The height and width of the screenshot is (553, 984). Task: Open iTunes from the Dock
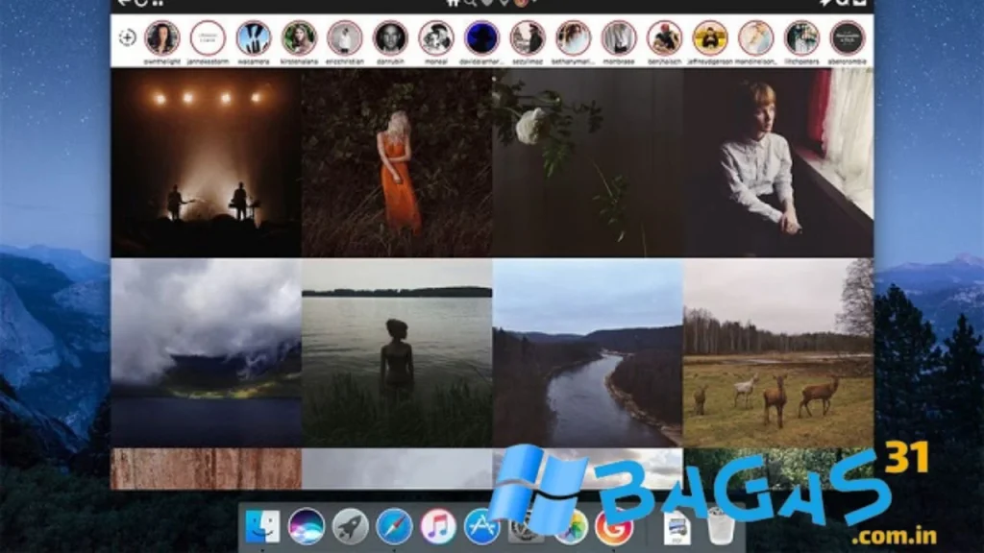click(x=438, y=526)
